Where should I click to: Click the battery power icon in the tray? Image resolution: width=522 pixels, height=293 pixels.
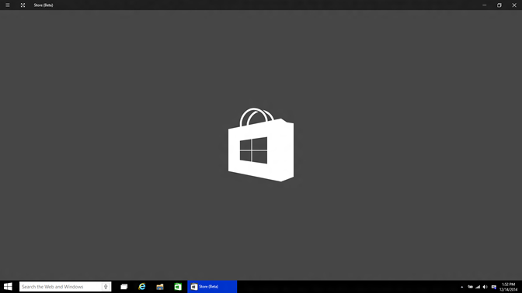[x=470, y=287]
